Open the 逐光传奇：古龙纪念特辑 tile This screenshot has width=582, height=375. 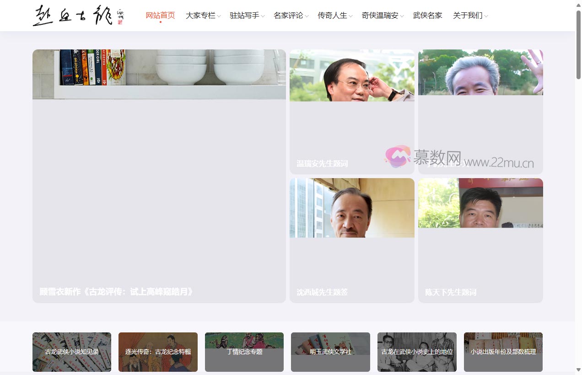click(158, 352)
